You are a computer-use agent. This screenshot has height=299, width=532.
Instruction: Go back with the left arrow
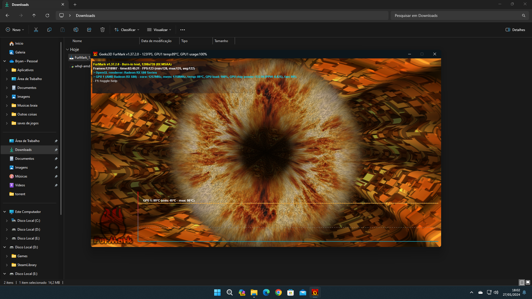click(x=7, y=16)
